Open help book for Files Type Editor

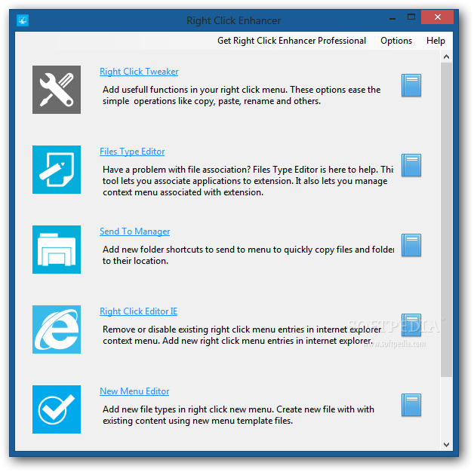pos(411,165)
